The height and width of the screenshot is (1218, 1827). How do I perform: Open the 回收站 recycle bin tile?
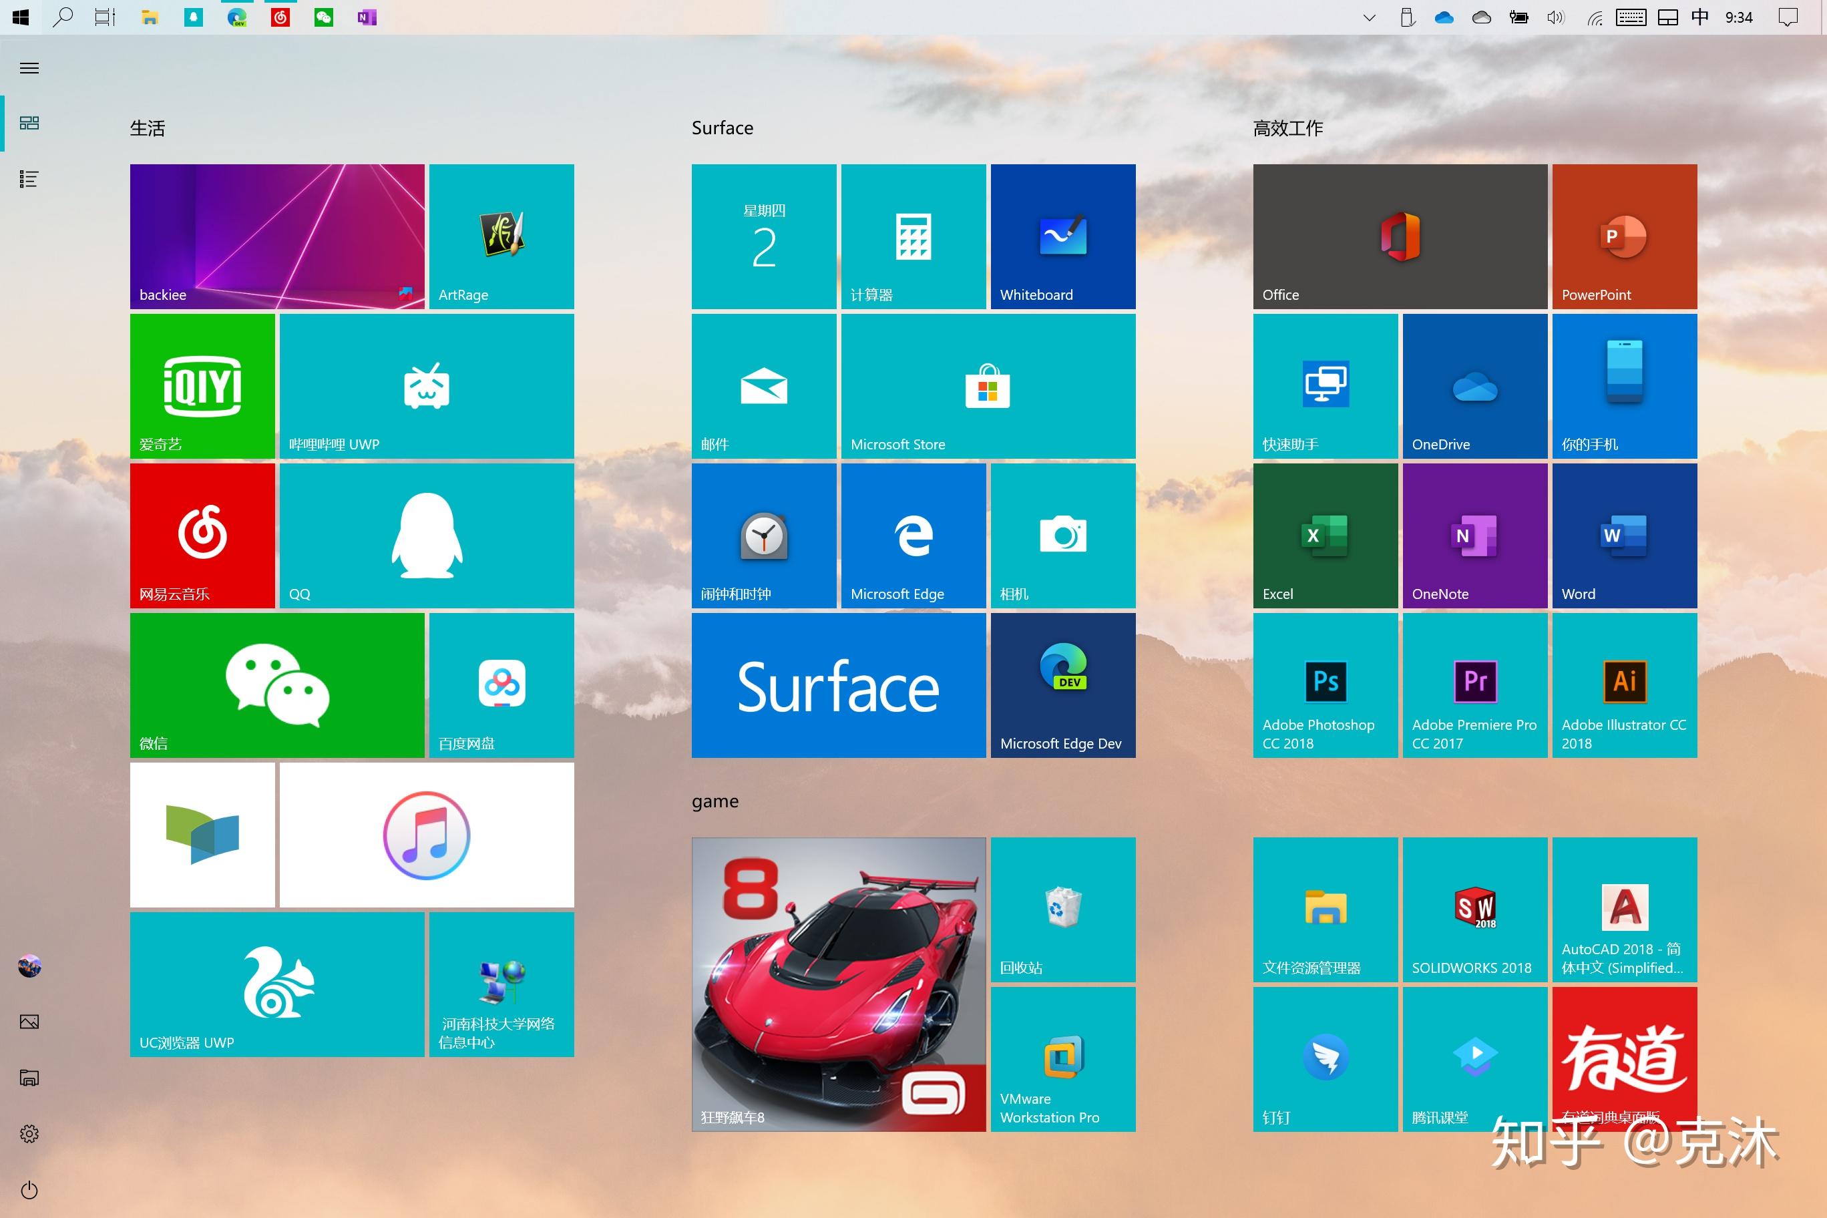(x=1064, y=909)
